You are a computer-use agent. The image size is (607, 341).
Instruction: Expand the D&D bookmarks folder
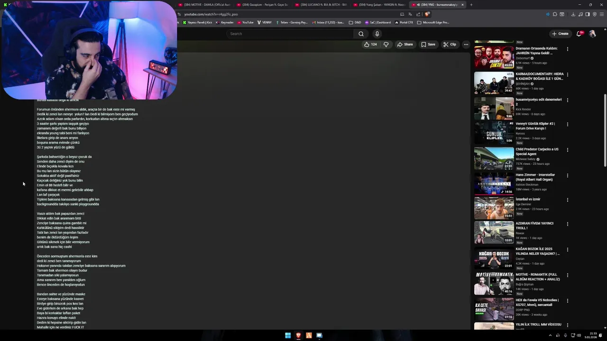click(355, 22)
